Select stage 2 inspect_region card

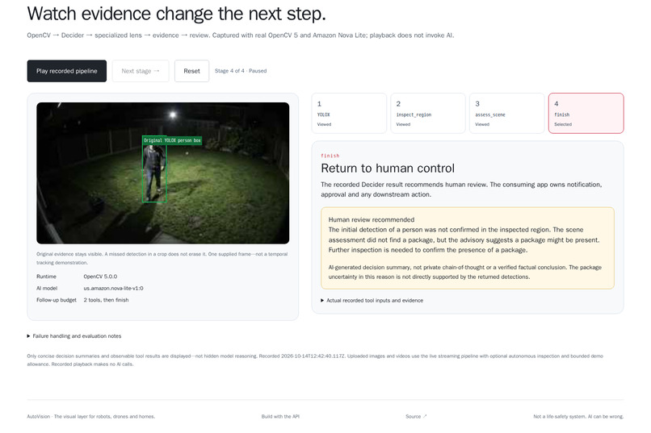point(427,113)
